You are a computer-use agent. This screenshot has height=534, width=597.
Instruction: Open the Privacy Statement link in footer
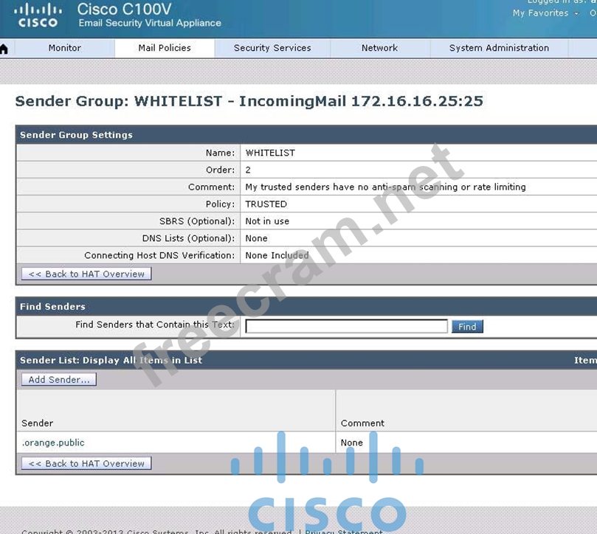[x=343, y=531]
